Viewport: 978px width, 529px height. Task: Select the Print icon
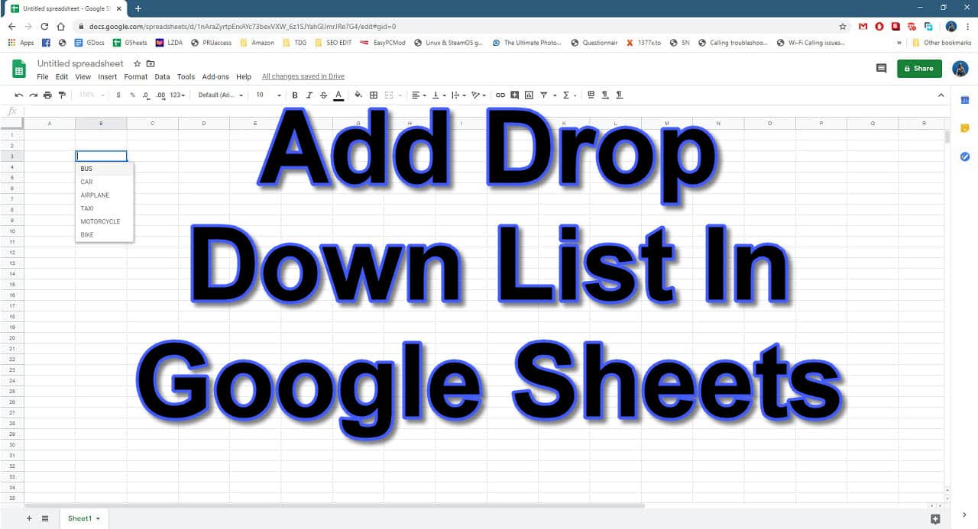click(47, 95)
